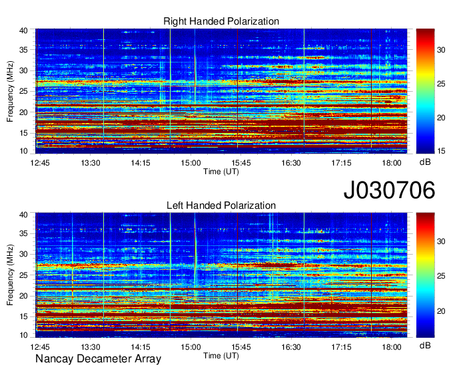
Task: Click the 15 MHz frequency tick on right-handed plot
Action: coord(24,133)
